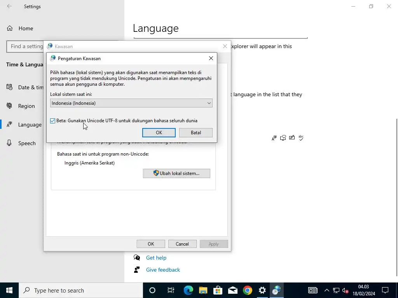Launch Google Chrome from the taskbar
Viewport: 398px width, 298px height.
click(x=248, y=290)
